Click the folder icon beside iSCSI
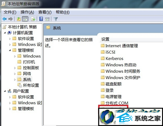Image resolution: width=163 pixels, height=126 pixels. 103,52
